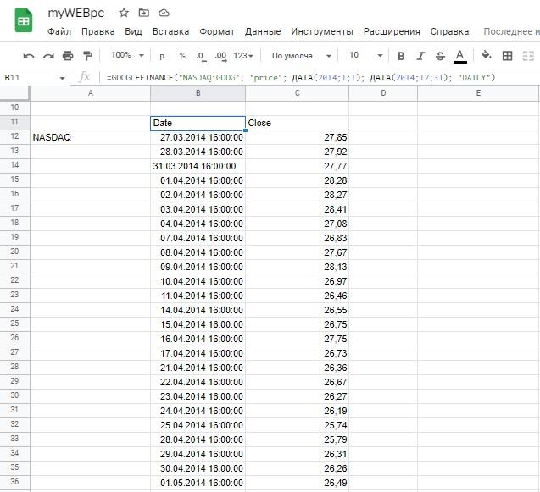Open the zoom 100% dropdown
Screen dimensions: 540x492
pos(127,55)
